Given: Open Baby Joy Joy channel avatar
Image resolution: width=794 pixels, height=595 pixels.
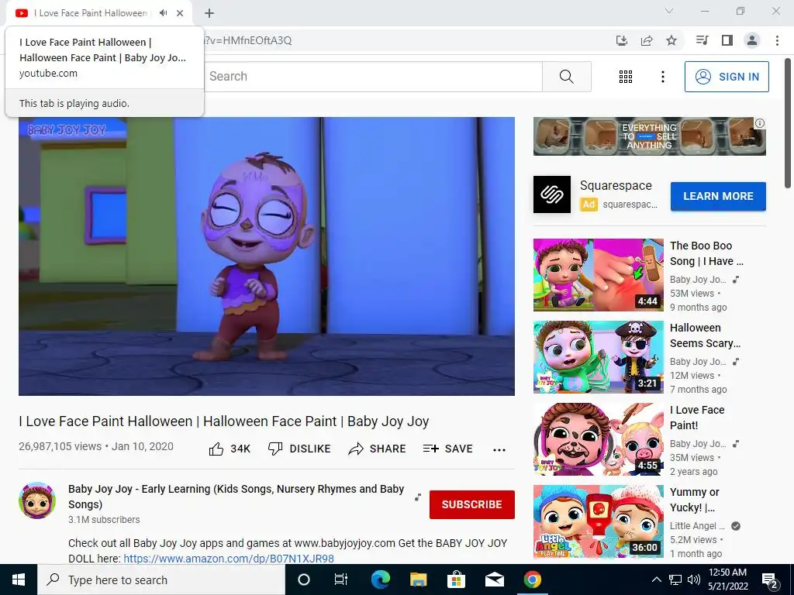Looking at the screenshot, I should [x=37, y=500].
